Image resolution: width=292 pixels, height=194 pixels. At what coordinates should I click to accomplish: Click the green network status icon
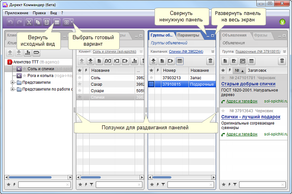click(x=282, y=22)
